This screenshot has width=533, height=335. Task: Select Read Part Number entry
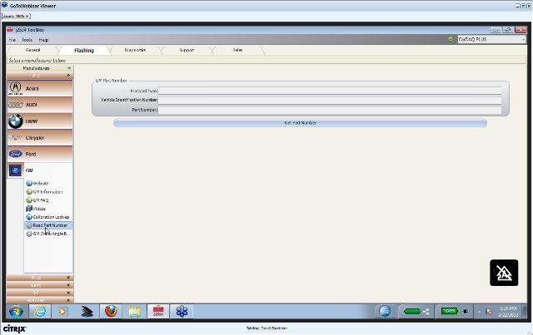(50, 225)
